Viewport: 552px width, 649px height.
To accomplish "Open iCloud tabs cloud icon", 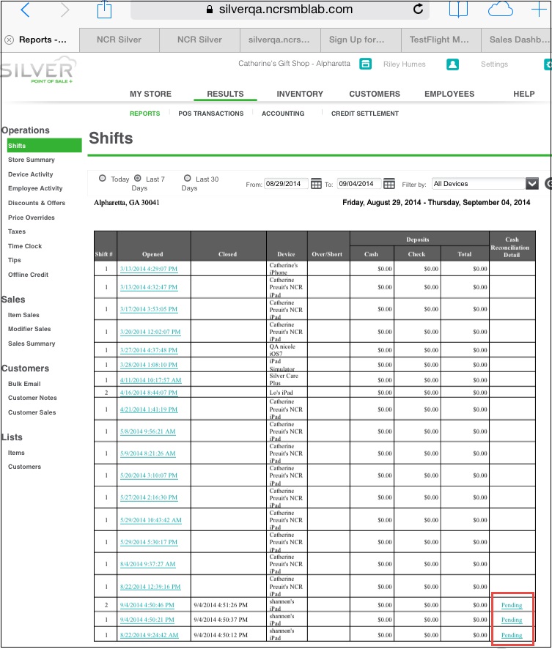I will 500,10.
